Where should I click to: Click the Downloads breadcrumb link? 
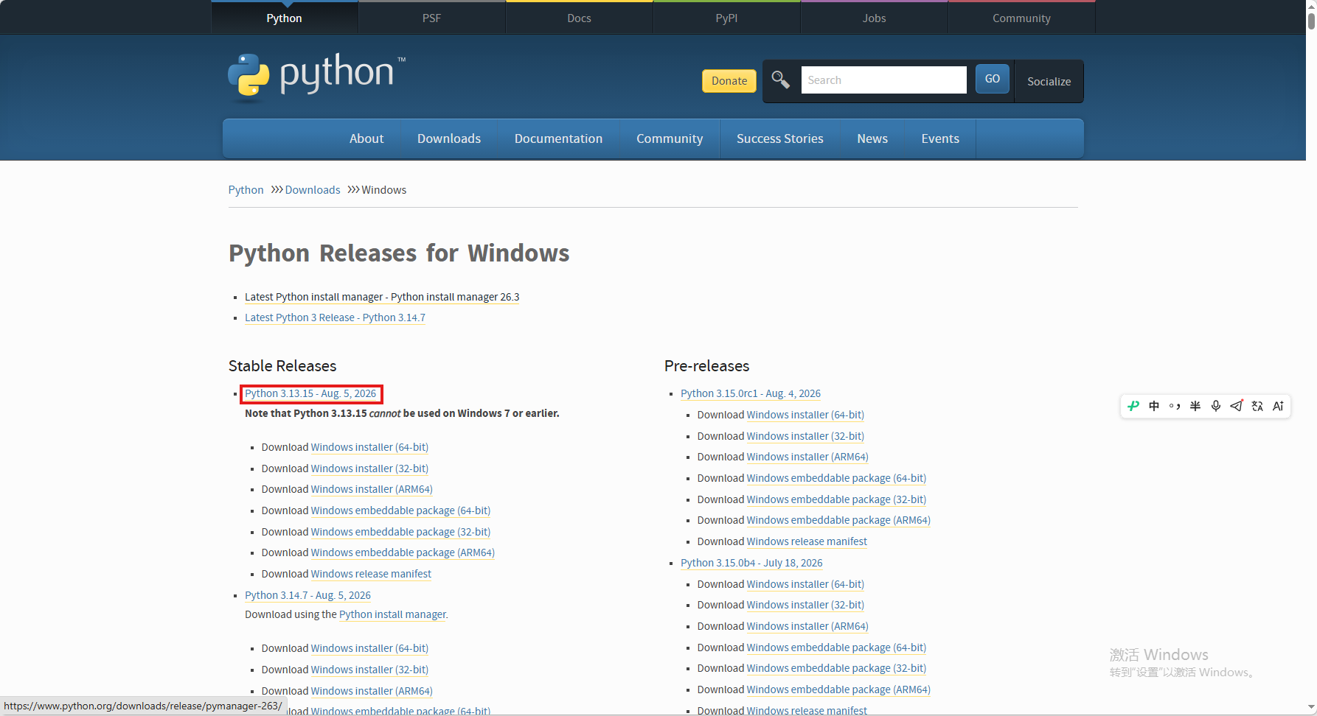313,190
